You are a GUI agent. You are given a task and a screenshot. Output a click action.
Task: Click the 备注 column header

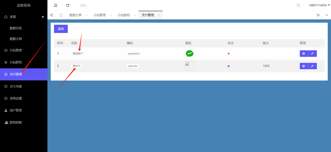266,43
